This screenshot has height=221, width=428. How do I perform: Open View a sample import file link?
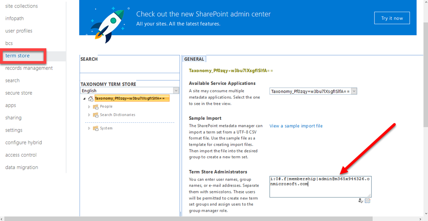point(296,126)
